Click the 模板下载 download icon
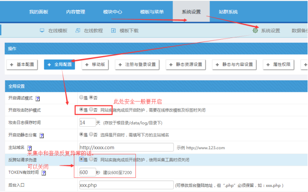The width and height of the screenshot is (308, 192). [x=114, y=30]
